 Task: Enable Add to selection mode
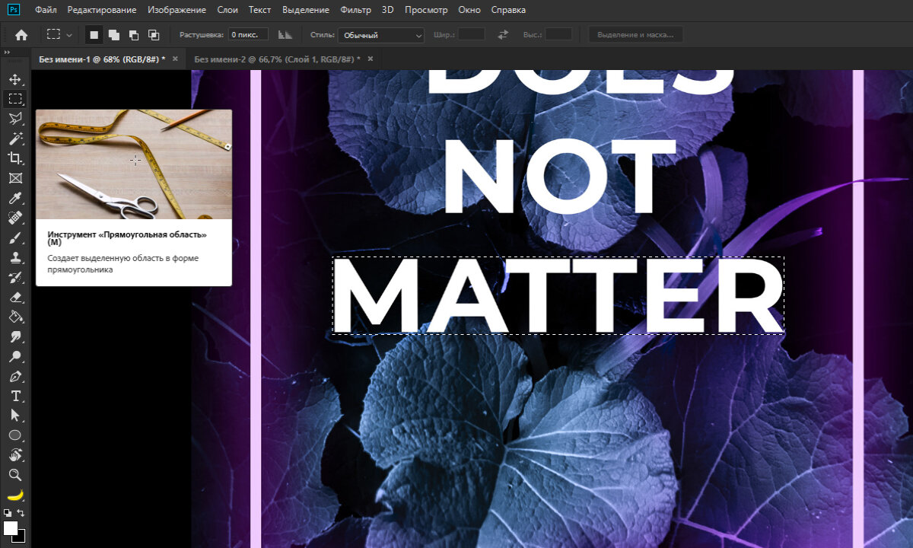pyautogui.click(x=114, y=35)
